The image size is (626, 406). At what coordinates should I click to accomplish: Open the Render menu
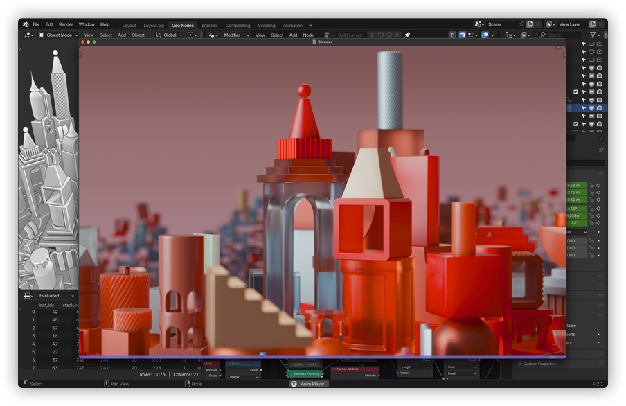[66, 24]
